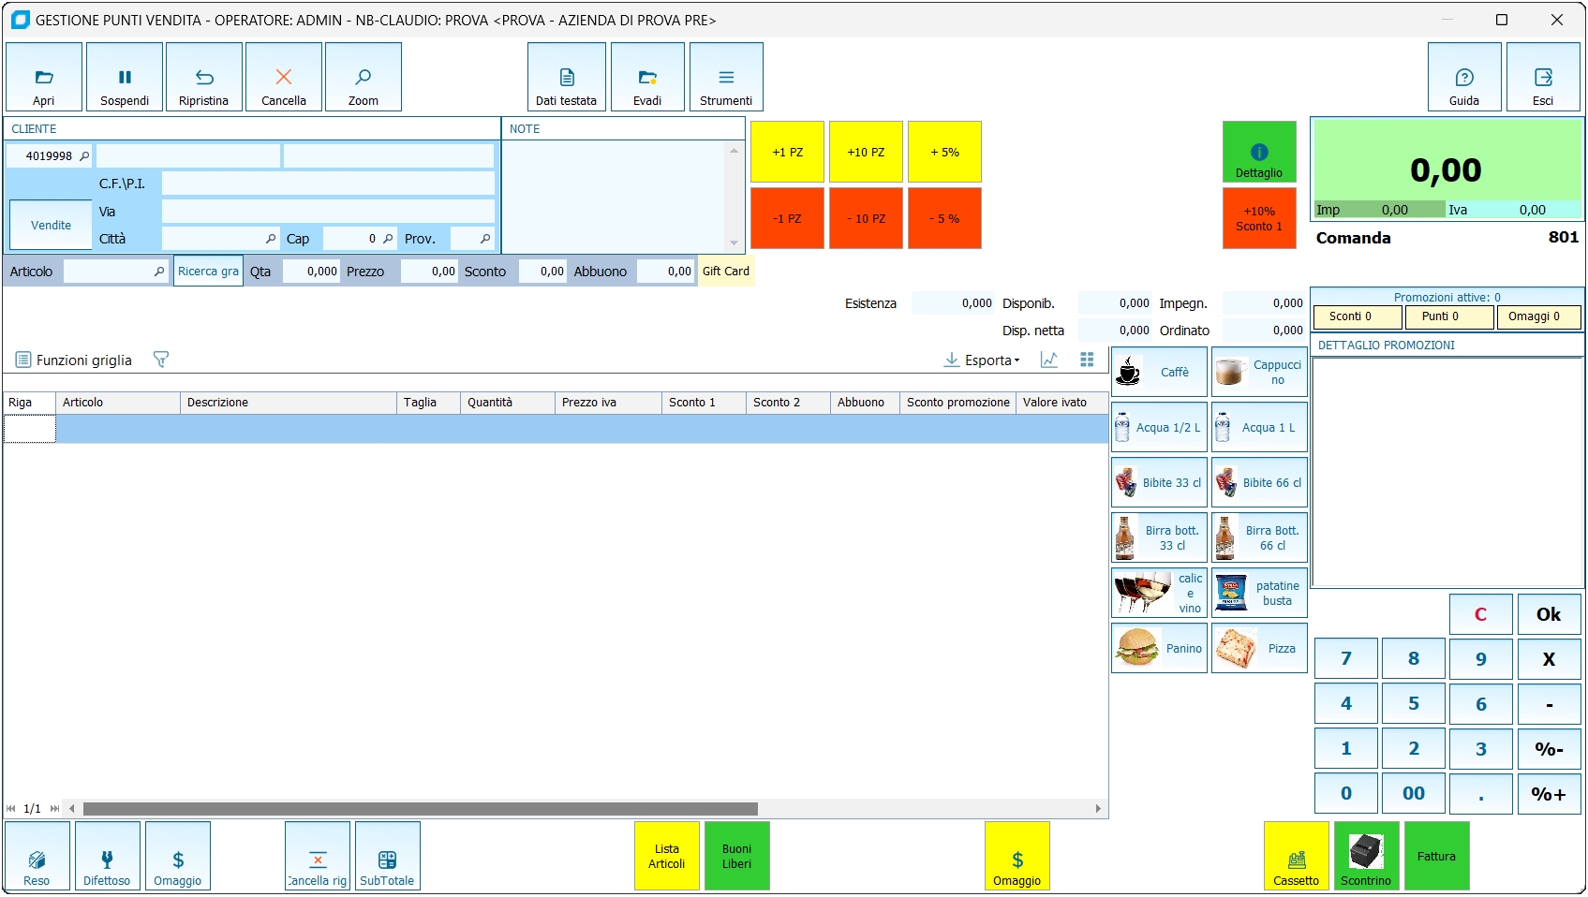1588x897 pixels.
Task: Open Buoni Liberi
Action: pos(737,856)
